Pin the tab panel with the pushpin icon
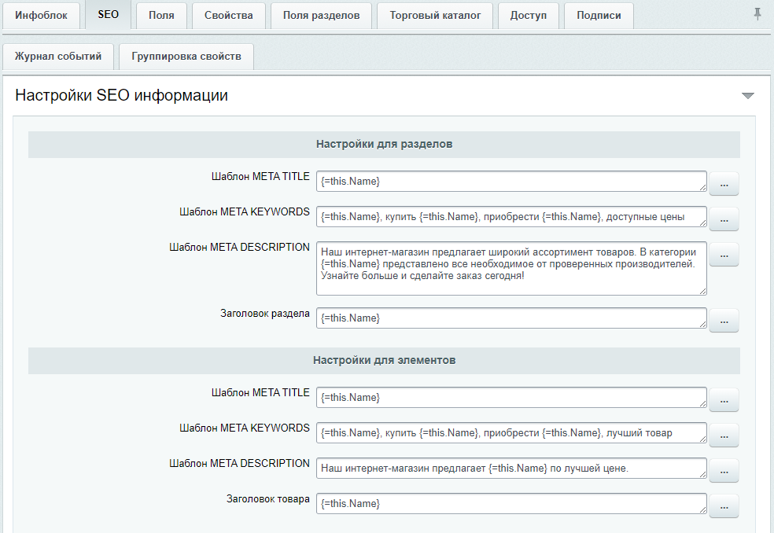 757,14
